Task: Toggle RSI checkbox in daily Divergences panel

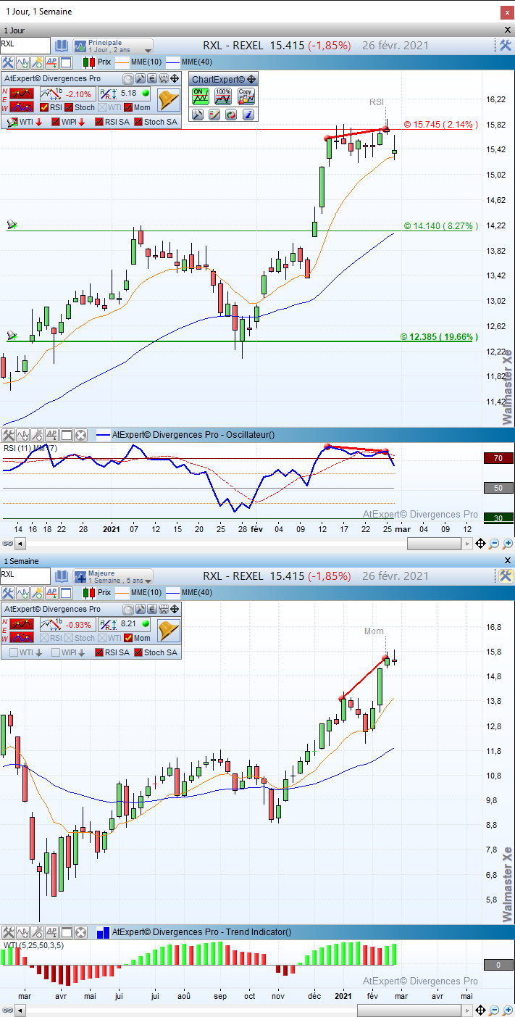Action: pyautogui.click(x=44, y=107)
